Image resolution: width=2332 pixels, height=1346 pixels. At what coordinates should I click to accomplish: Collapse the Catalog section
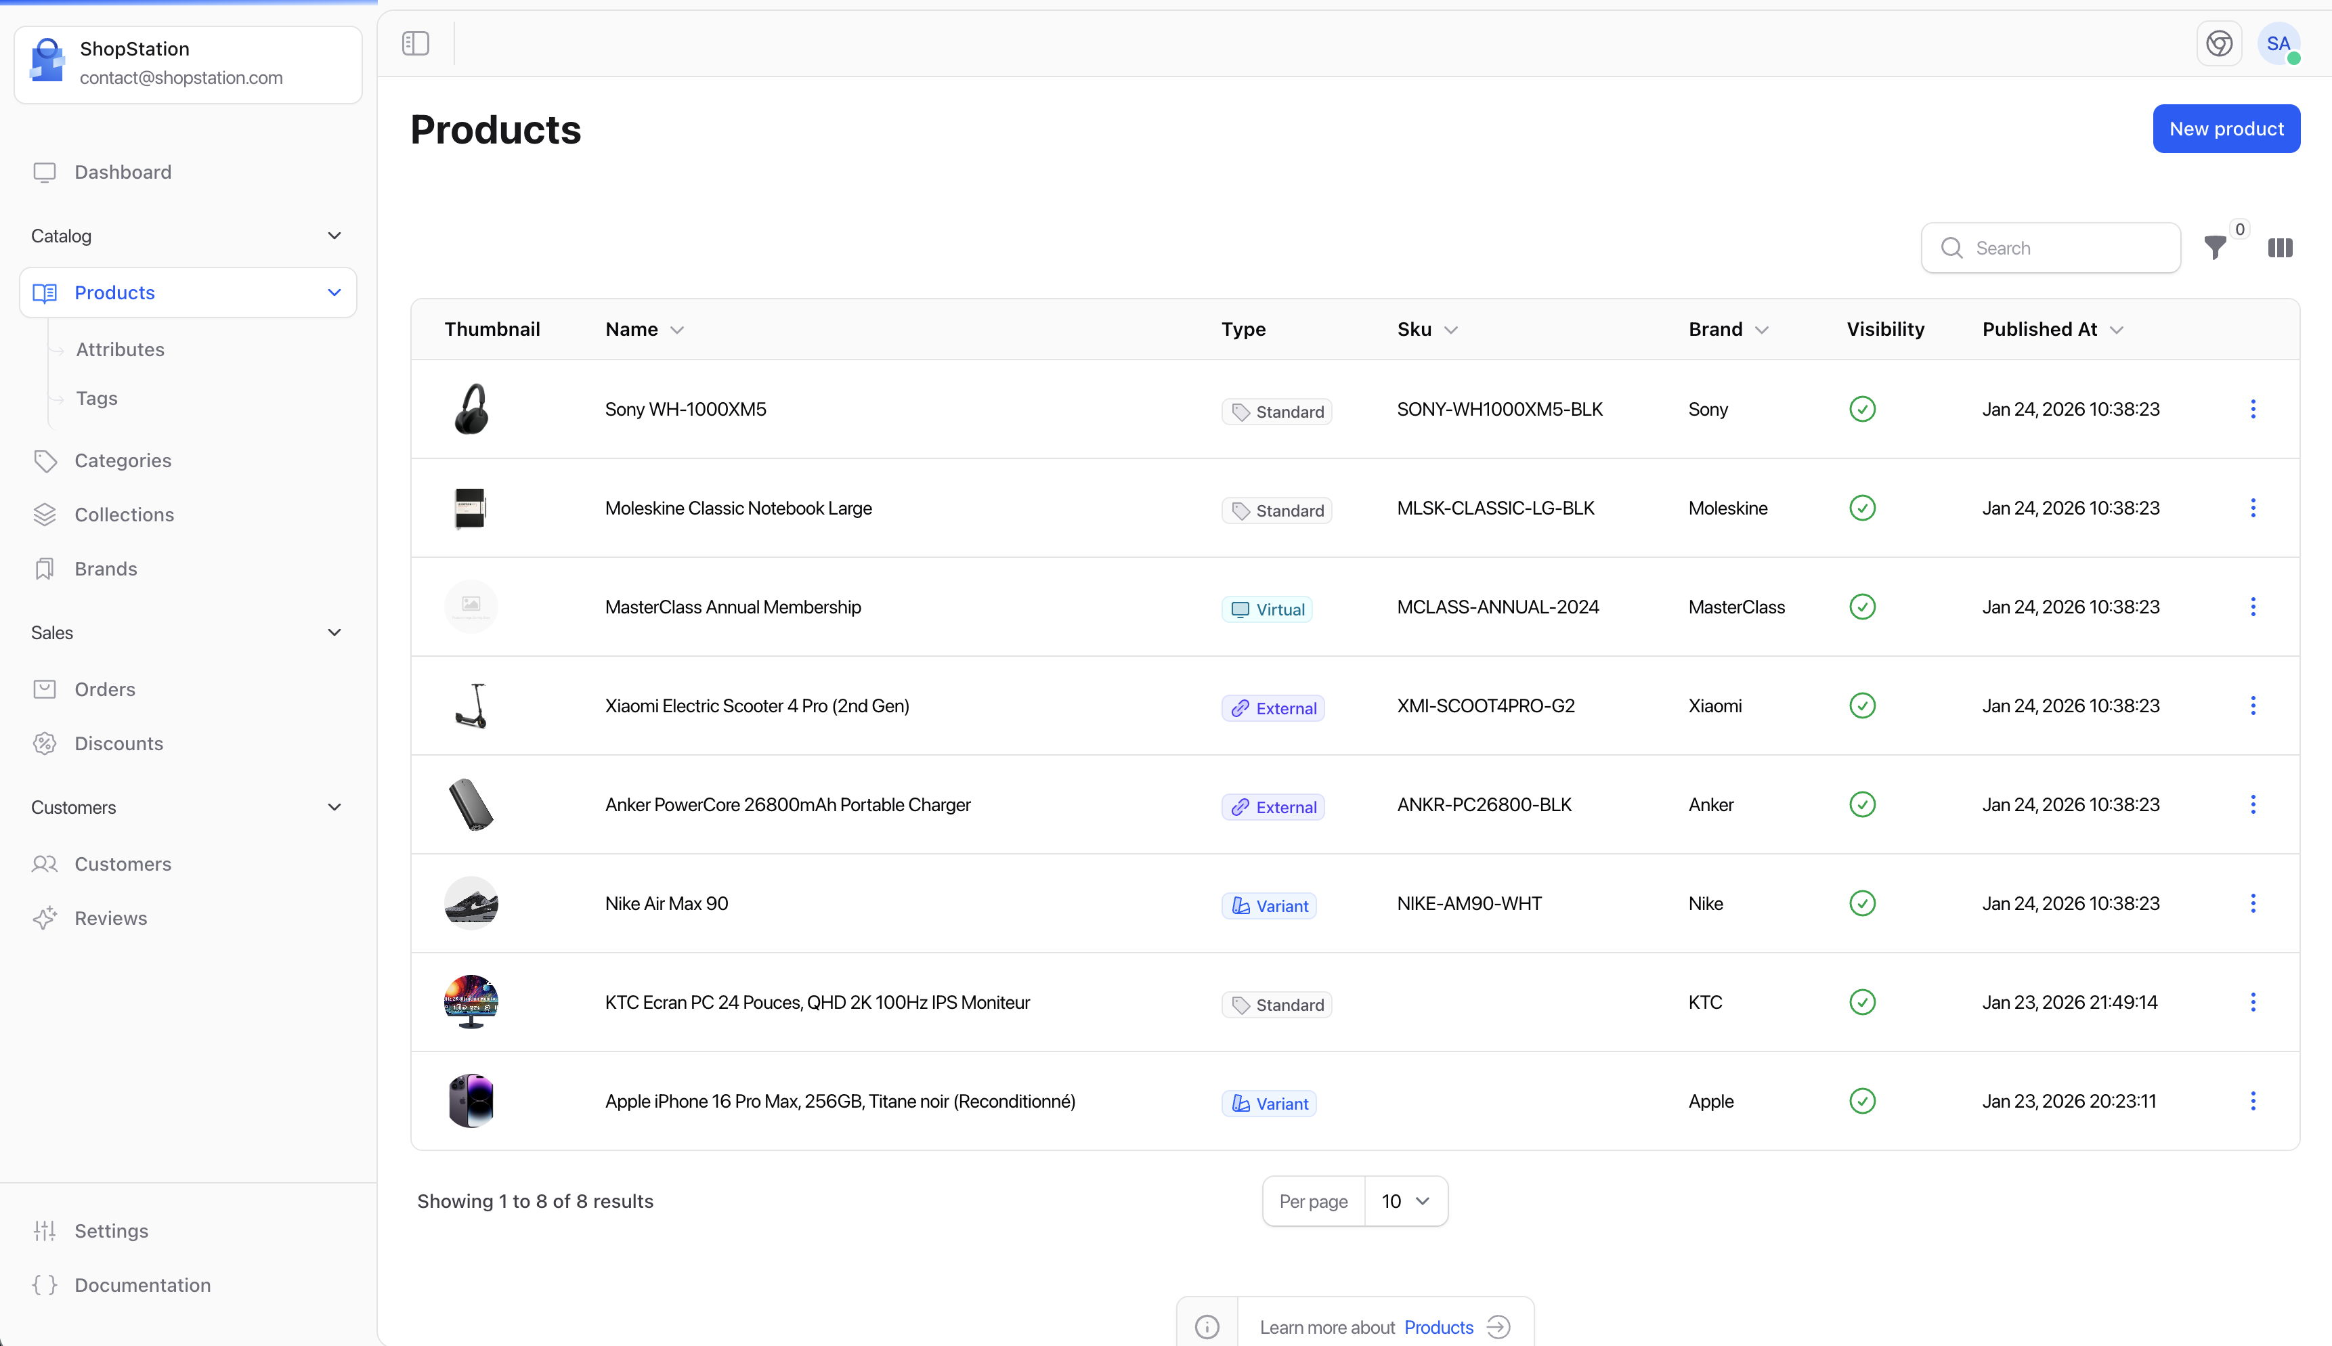pos(334,236)
